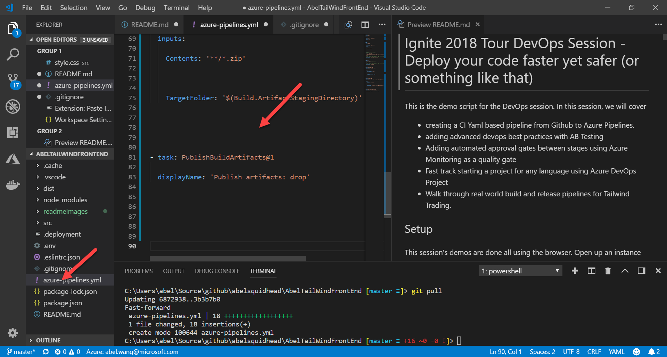Open the Extensions view icon
Viewport: 667px width, 357px height.
13,133
